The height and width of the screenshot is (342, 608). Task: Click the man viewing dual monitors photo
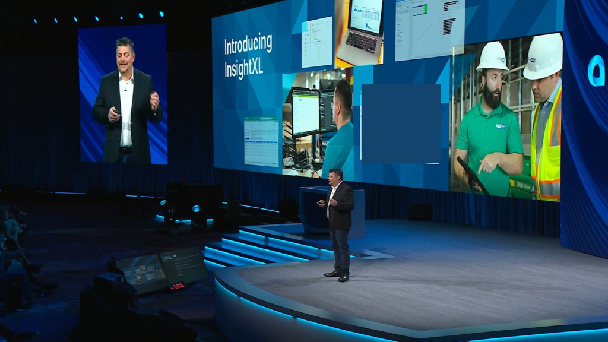pos(318,122)
